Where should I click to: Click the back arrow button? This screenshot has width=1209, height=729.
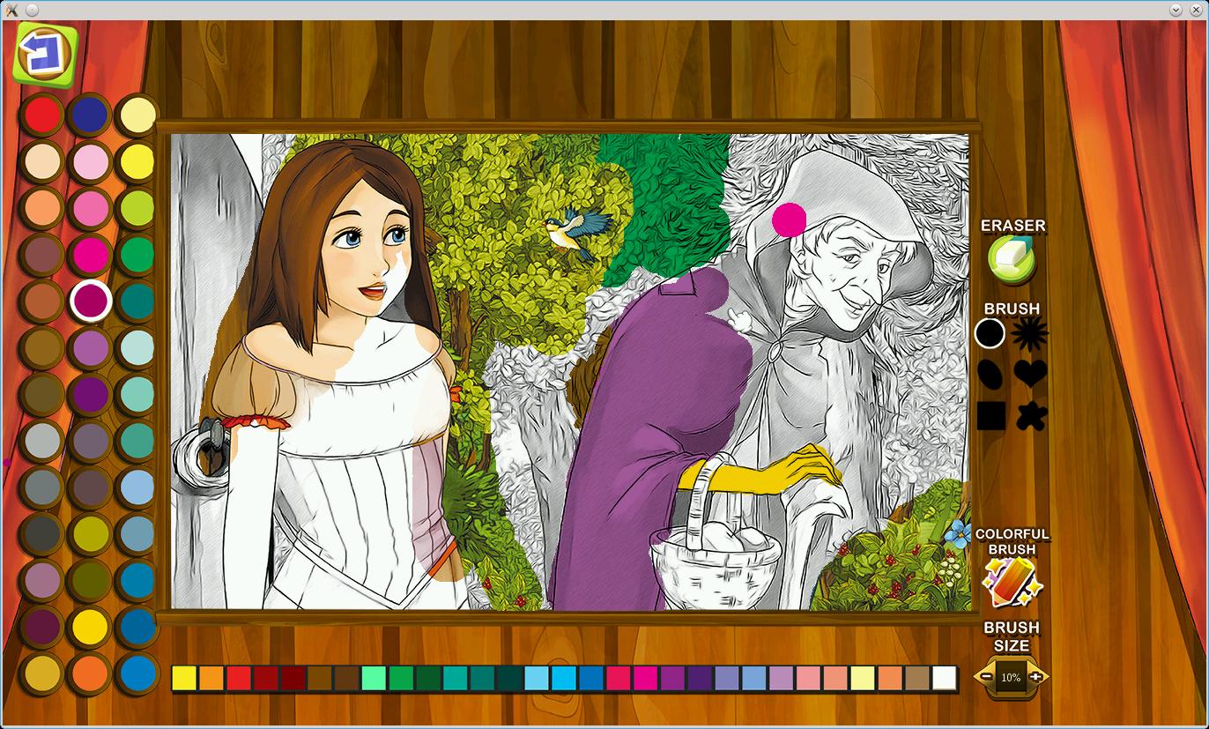(46, 55)
